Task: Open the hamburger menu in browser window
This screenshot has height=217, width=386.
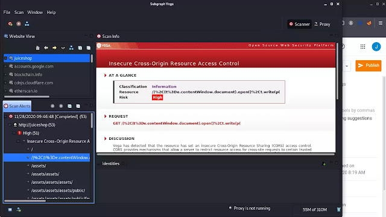Action: coord(381,23)
